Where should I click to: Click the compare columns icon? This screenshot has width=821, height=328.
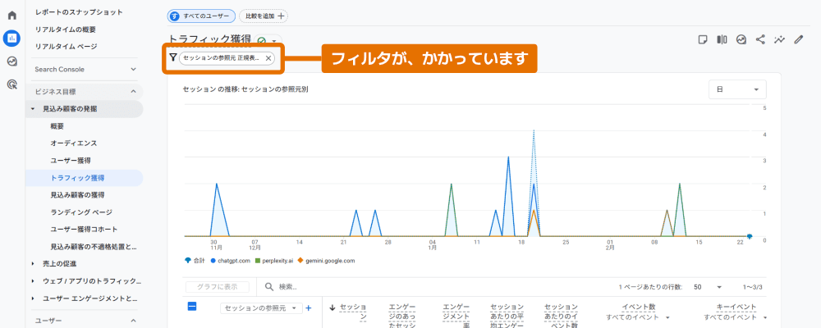(722, 39)
